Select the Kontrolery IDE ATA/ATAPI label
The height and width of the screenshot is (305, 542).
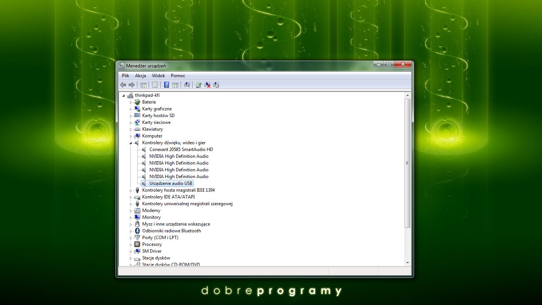tap(169, 197)
